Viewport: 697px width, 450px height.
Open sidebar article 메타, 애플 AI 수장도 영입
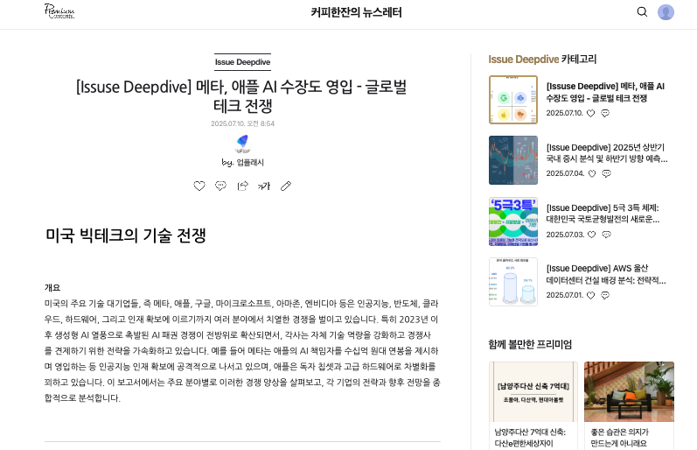pyautogui.click(x=605, y=92)
